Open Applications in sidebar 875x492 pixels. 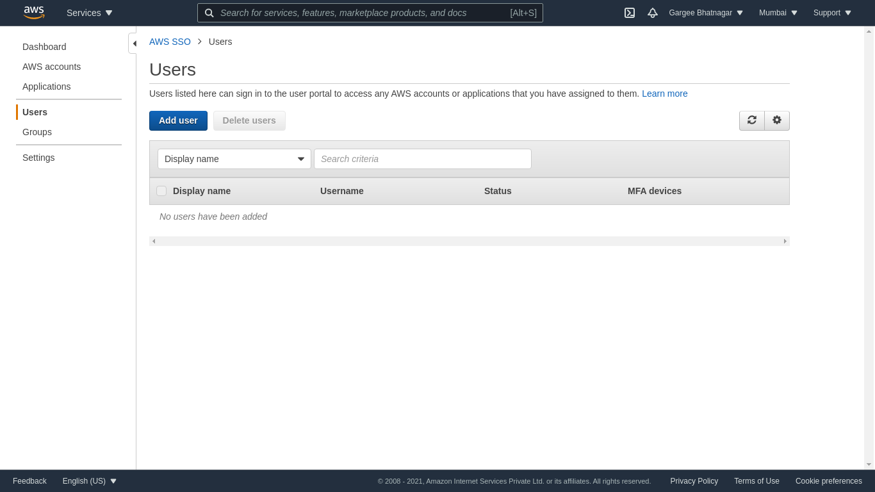[x=47, y=86]
